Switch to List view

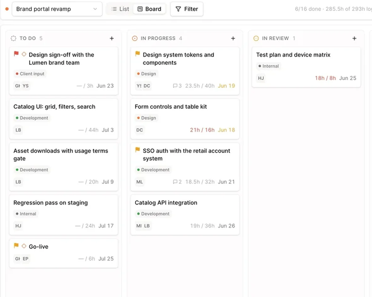(120, 9)
